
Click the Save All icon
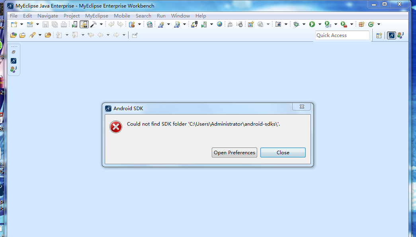click(x=55, y=24)
